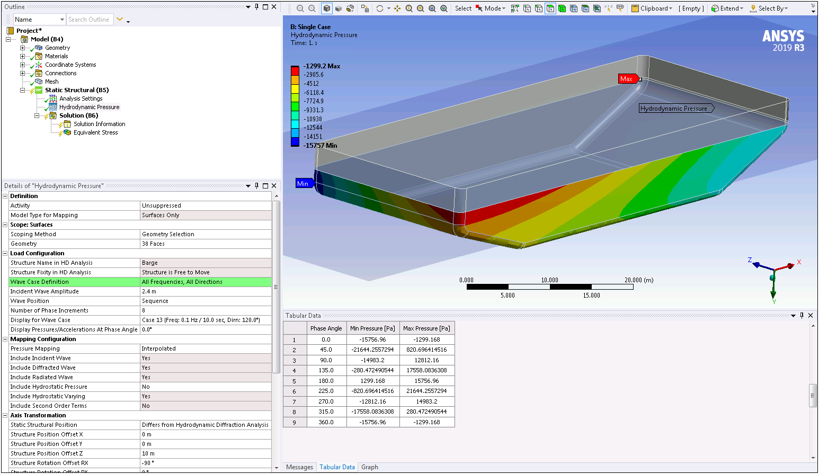The width and height of the screenshot is (819, 474).
Task: Click the red legend color band
Action: coord(295,71)
